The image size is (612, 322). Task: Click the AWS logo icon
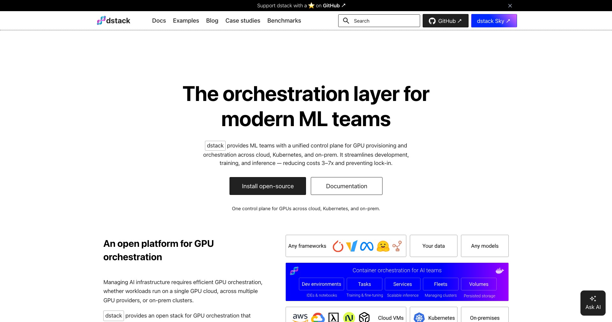(300, 318)
